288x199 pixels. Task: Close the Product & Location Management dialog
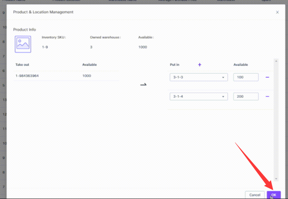tap(277, 12)
